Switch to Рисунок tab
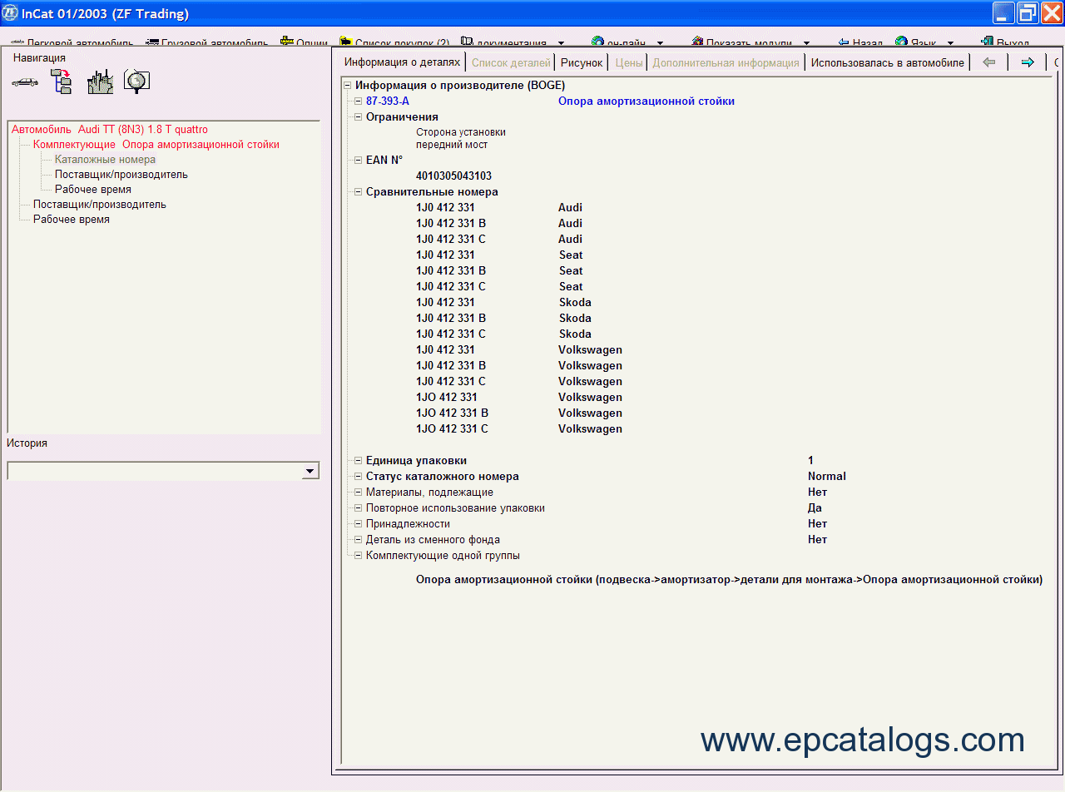The image size is (1065, 792). click(x=582, y=62)
